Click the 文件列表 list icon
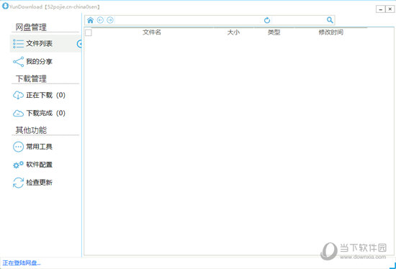The height and width of the screenshot is (269, 396). pyautogui.click(x=18, y=44)
